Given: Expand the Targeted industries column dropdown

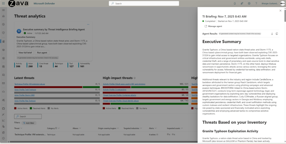Looking at the screenshot, I should pos(141,128).
